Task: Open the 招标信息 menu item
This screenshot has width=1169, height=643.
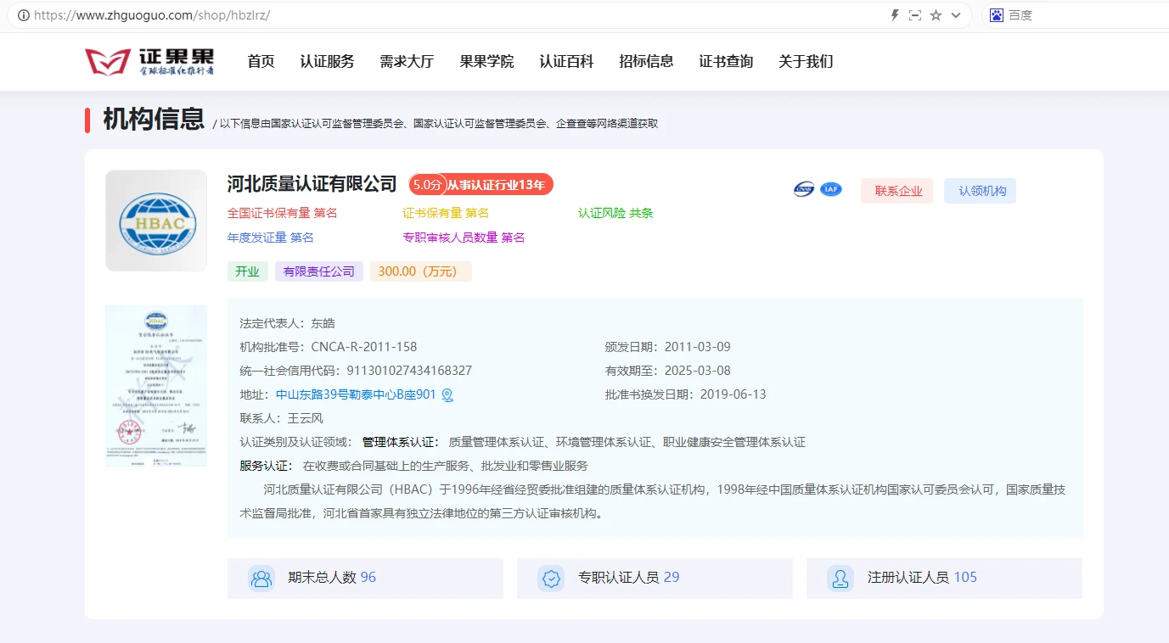Action: click(646, 61)
